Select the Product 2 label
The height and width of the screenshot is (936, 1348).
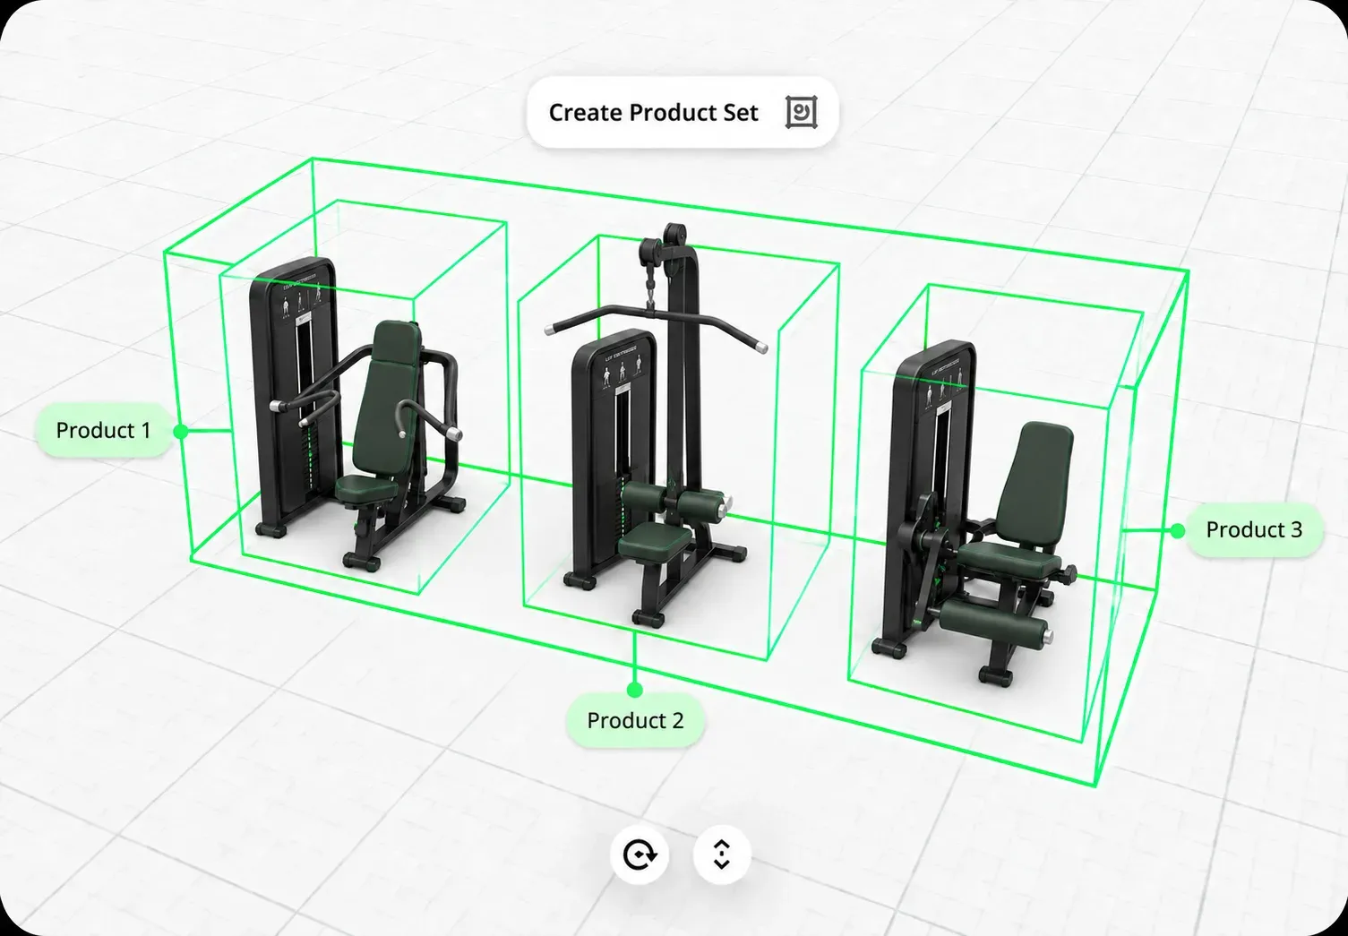click(x=635, y=720)
